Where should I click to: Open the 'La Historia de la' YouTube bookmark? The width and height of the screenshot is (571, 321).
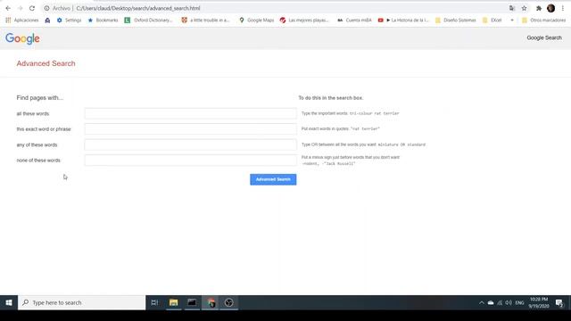point(403,20)
